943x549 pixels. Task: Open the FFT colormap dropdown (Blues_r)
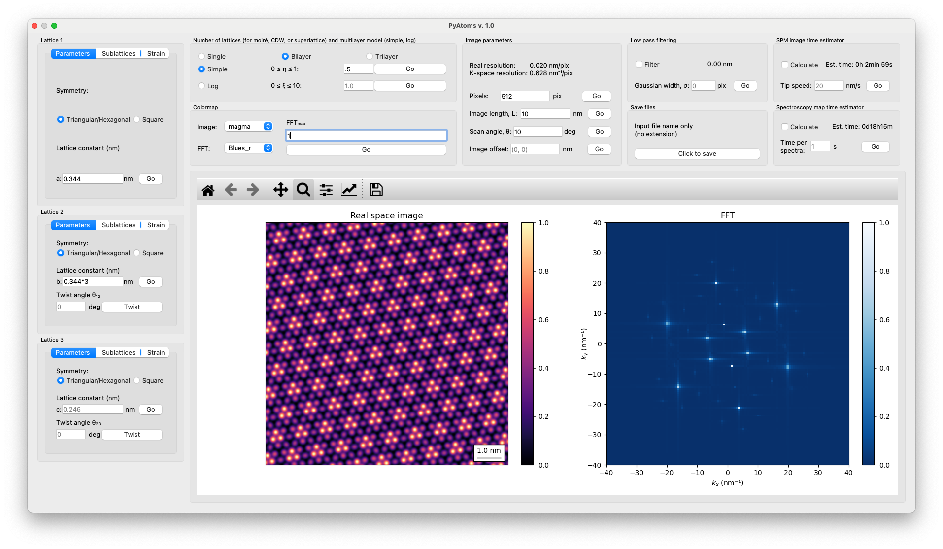click(x=249, y=148)
